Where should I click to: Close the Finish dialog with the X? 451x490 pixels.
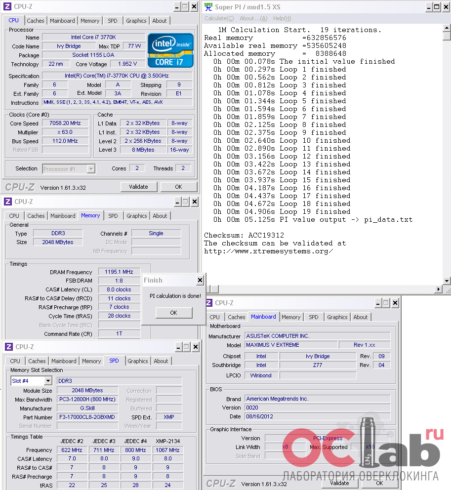[x=200, y=280]
